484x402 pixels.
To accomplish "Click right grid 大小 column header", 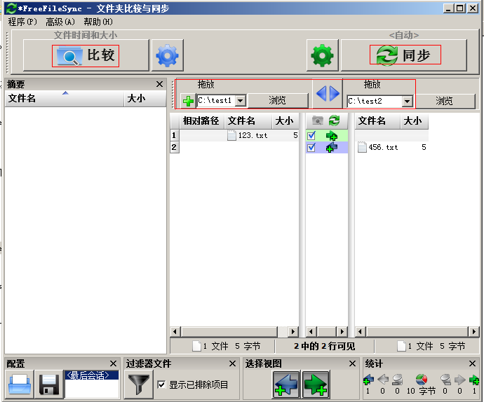I will click(415, 121).
